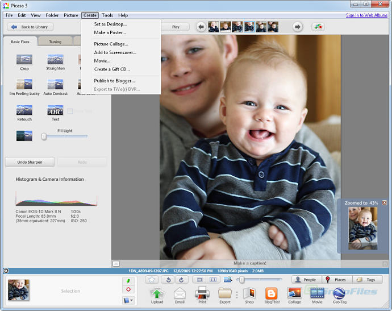
Task: Select the Straighten tool
Action: click(55, 60)
